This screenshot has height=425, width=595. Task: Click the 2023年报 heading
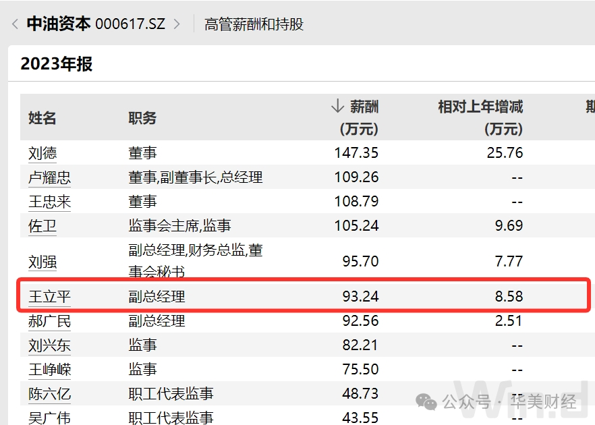57,63
